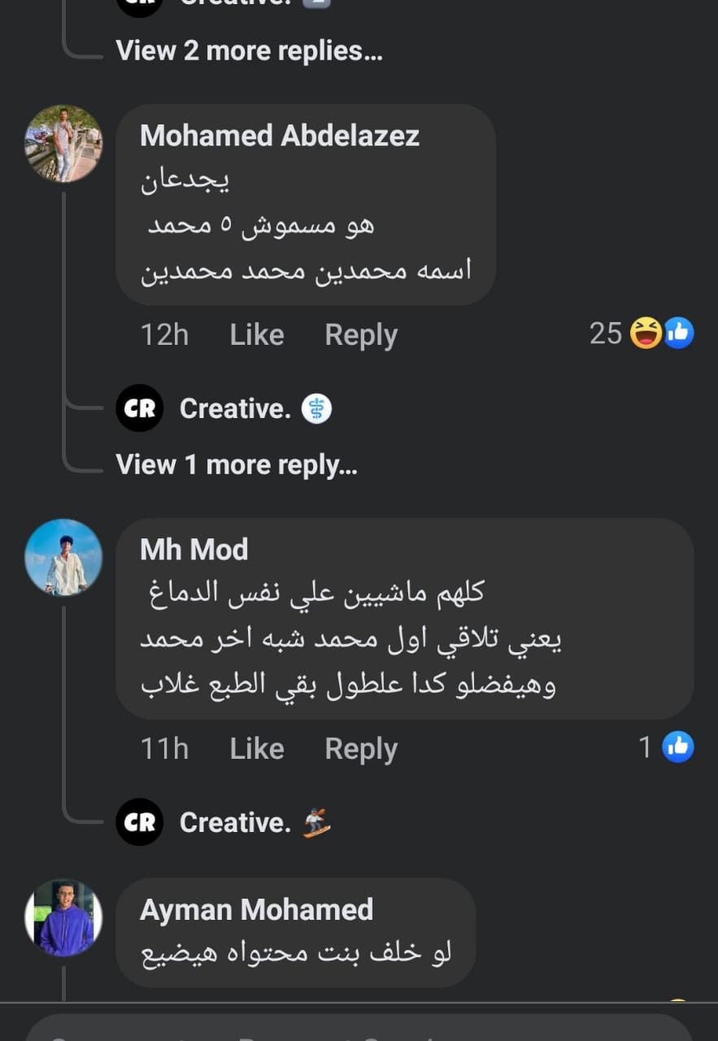This screenshot has width=718, height=1041.
Task: Open Mohamed Abdelazez's profile picture
Action: 63,143
